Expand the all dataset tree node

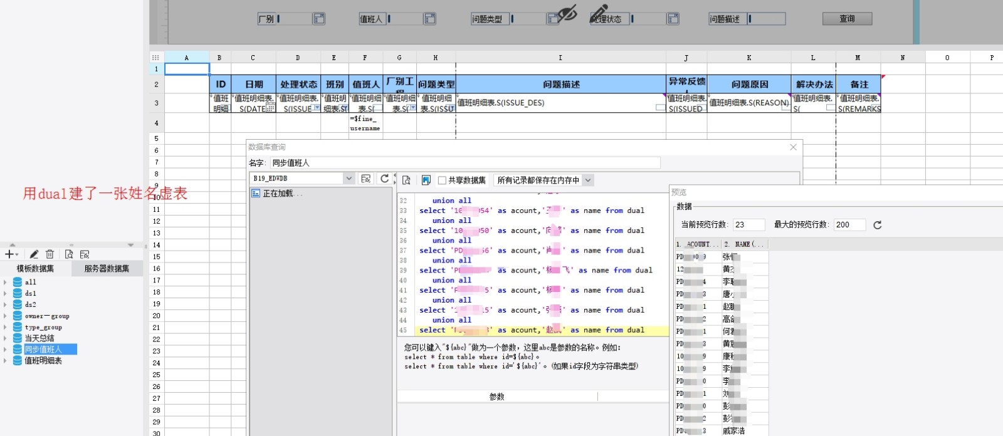click(6, 283)
